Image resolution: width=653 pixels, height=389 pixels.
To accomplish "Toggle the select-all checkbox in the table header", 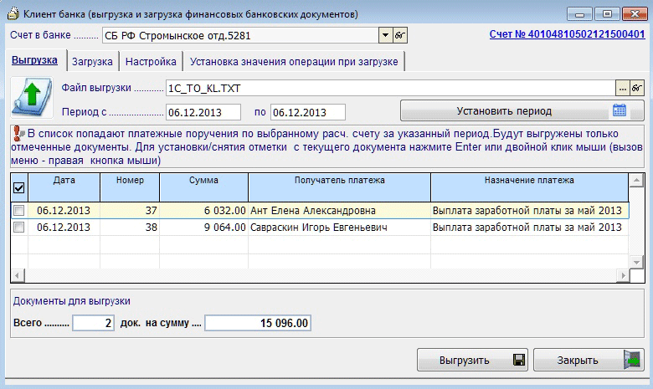I will tap(18, 188).
